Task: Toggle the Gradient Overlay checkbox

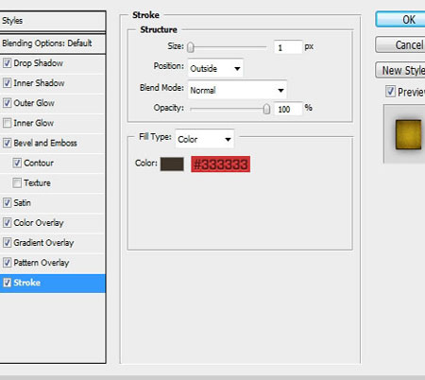Action: 7,243
